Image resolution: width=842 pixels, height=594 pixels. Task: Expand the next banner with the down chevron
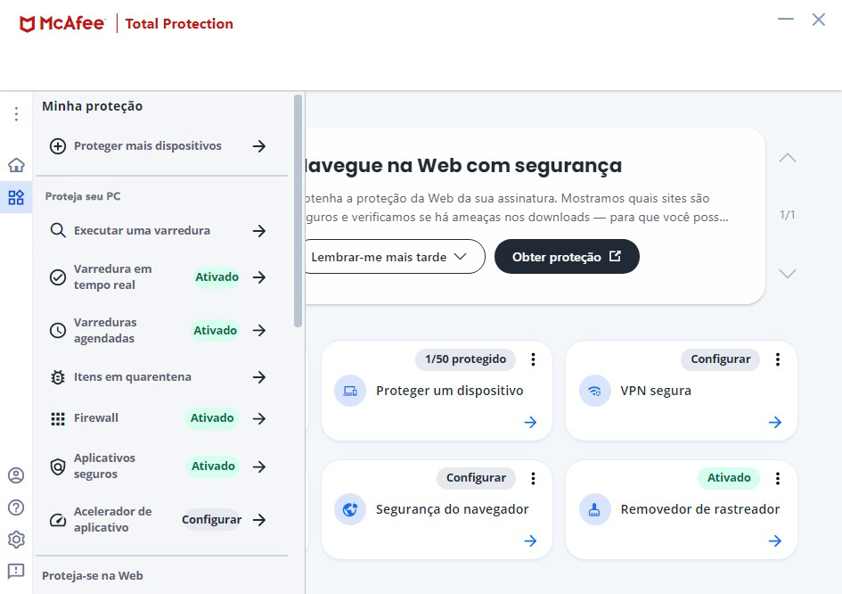click(x=787, y=274)
